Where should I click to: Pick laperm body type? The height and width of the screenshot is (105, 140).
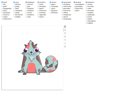(x=38, y=9)
